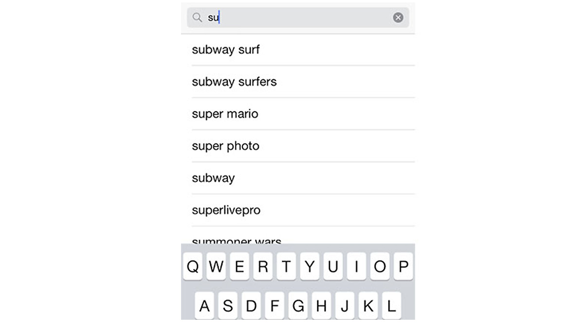Clear the search text with the X icon
584x328 pixels.
[398, 17]
